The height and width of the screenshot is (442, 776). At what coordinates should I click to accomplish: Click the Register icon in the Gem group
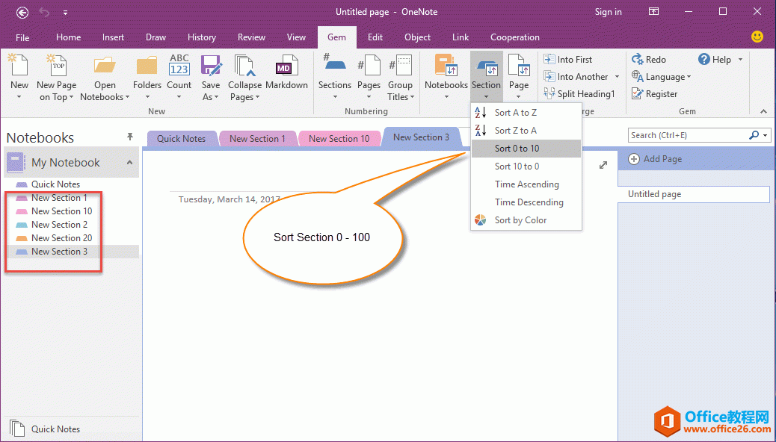tap(656, 93)
